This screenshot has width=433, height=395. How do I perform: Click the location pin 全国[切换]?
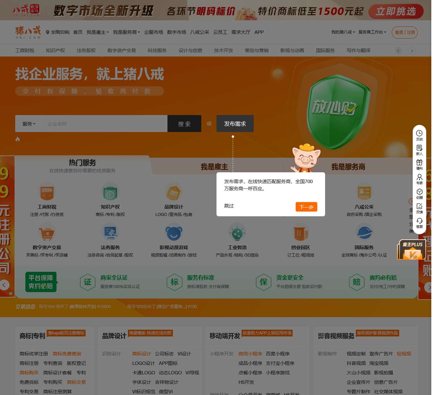[x=58, y=32]
